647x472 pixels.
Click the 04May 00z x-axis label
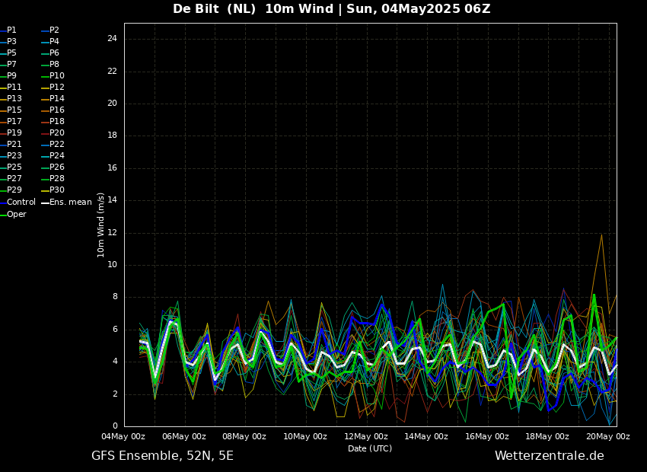pos(124,437)
